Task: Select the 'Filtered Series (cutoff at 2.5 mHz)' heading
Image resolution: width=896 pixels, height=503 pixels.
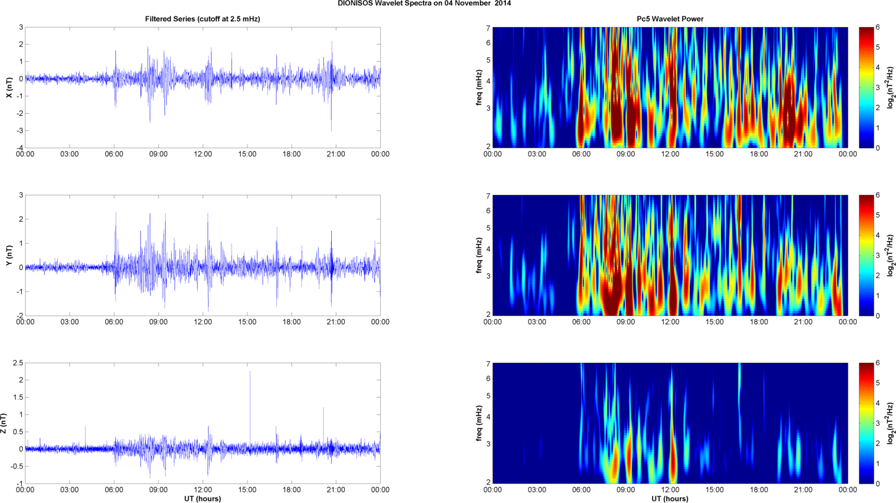Action: [x=203, y=19]
